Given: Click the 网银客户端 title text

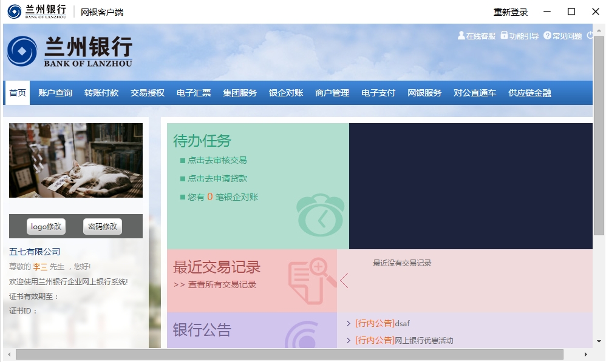Looking at the screenshot, I should (x=102, y=12).
